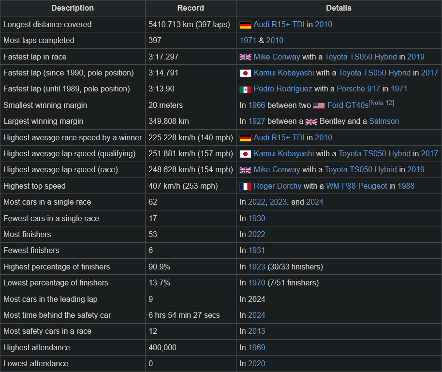
Task: Click the French flag next to Roger Dorchy
Action: coord(245,186)
